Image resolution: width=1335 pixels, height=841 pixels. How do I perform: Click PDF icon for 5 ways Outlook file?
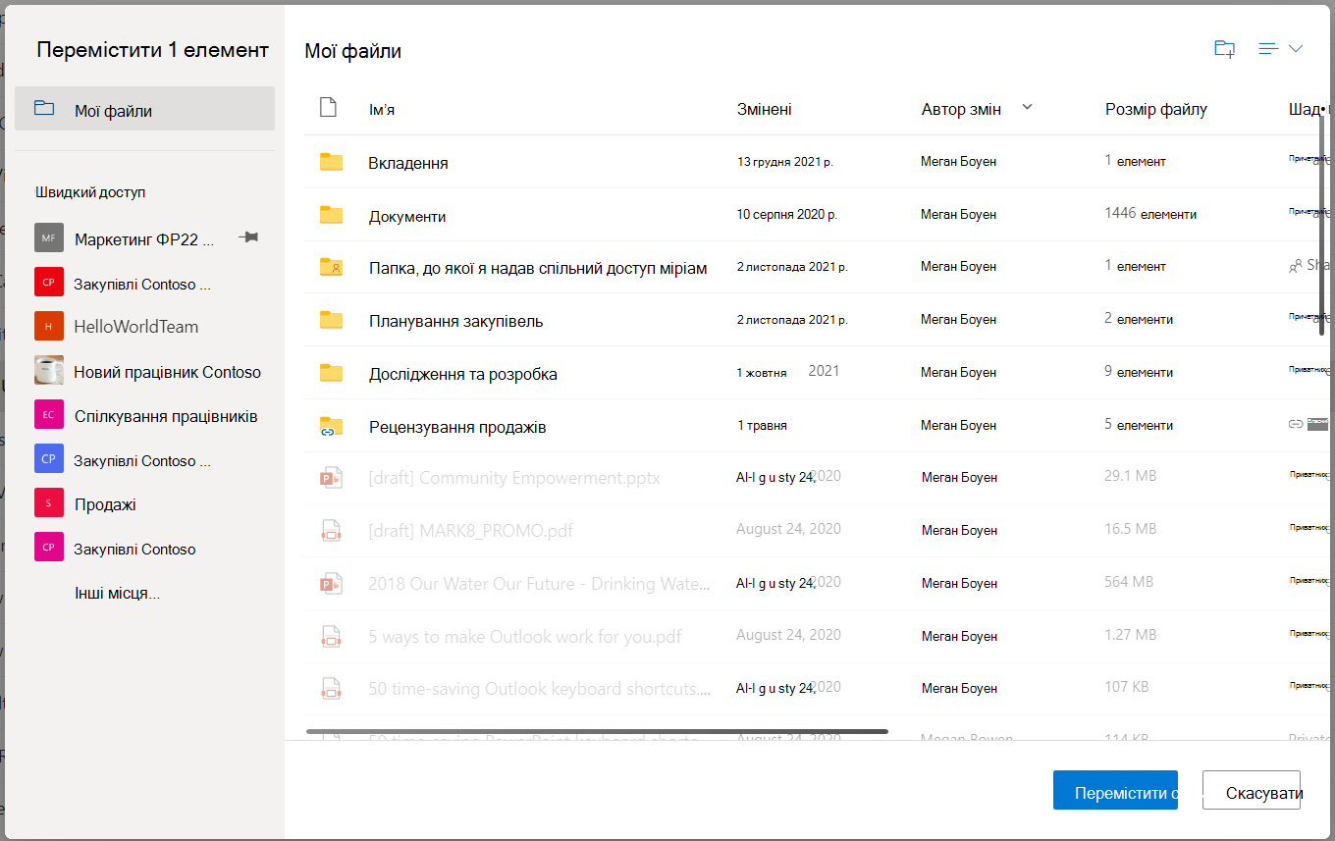click(x=330, y=637)
